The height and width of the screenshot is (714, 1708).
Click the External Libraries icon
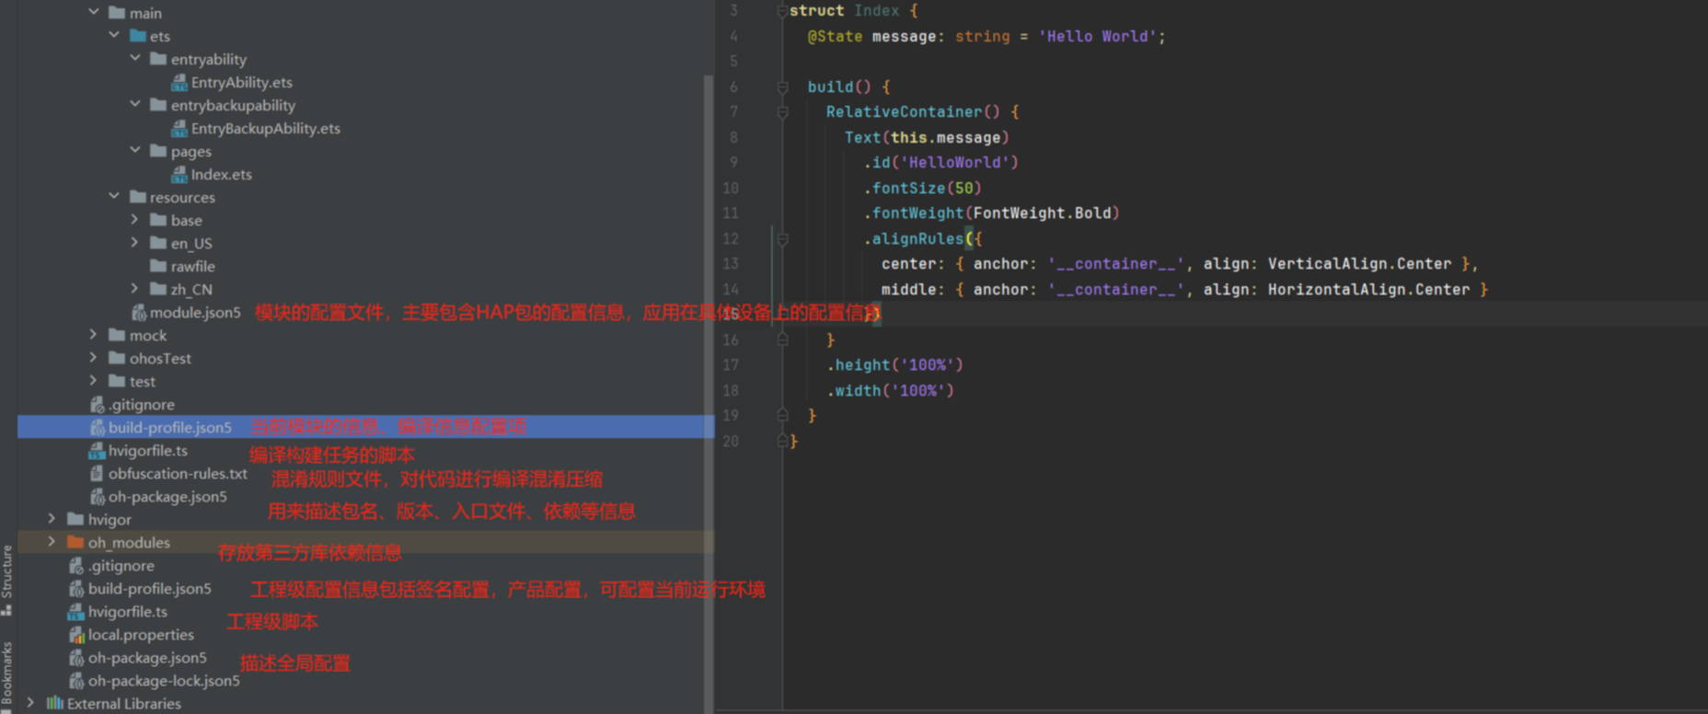click(x=55, y=703)
